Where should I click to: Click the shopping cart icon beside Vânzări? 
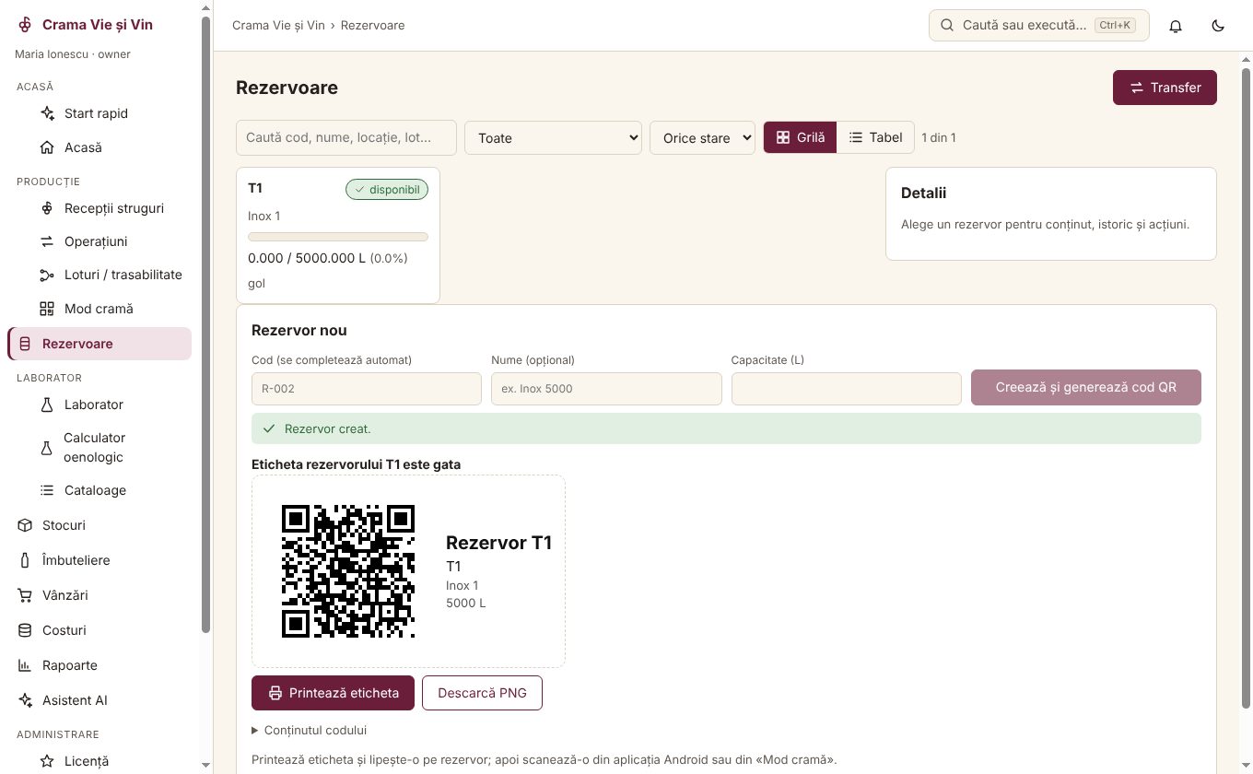(25, 595)
